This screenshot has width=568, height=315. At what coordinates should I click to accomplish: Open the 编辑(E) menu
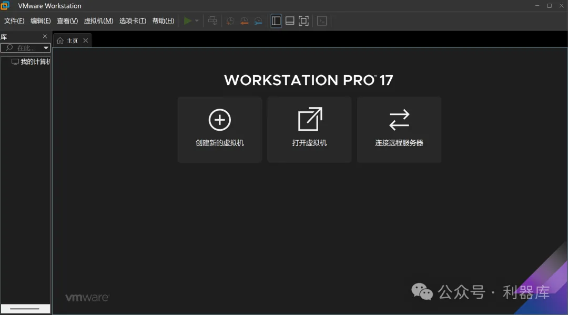(x=40, y=21)
